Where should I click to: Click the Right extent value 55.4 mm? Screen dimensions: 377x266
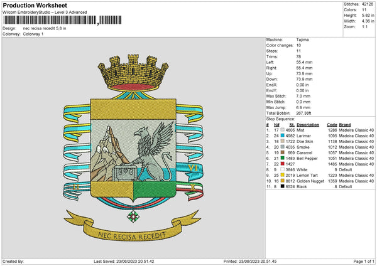[x=304, y=68]
